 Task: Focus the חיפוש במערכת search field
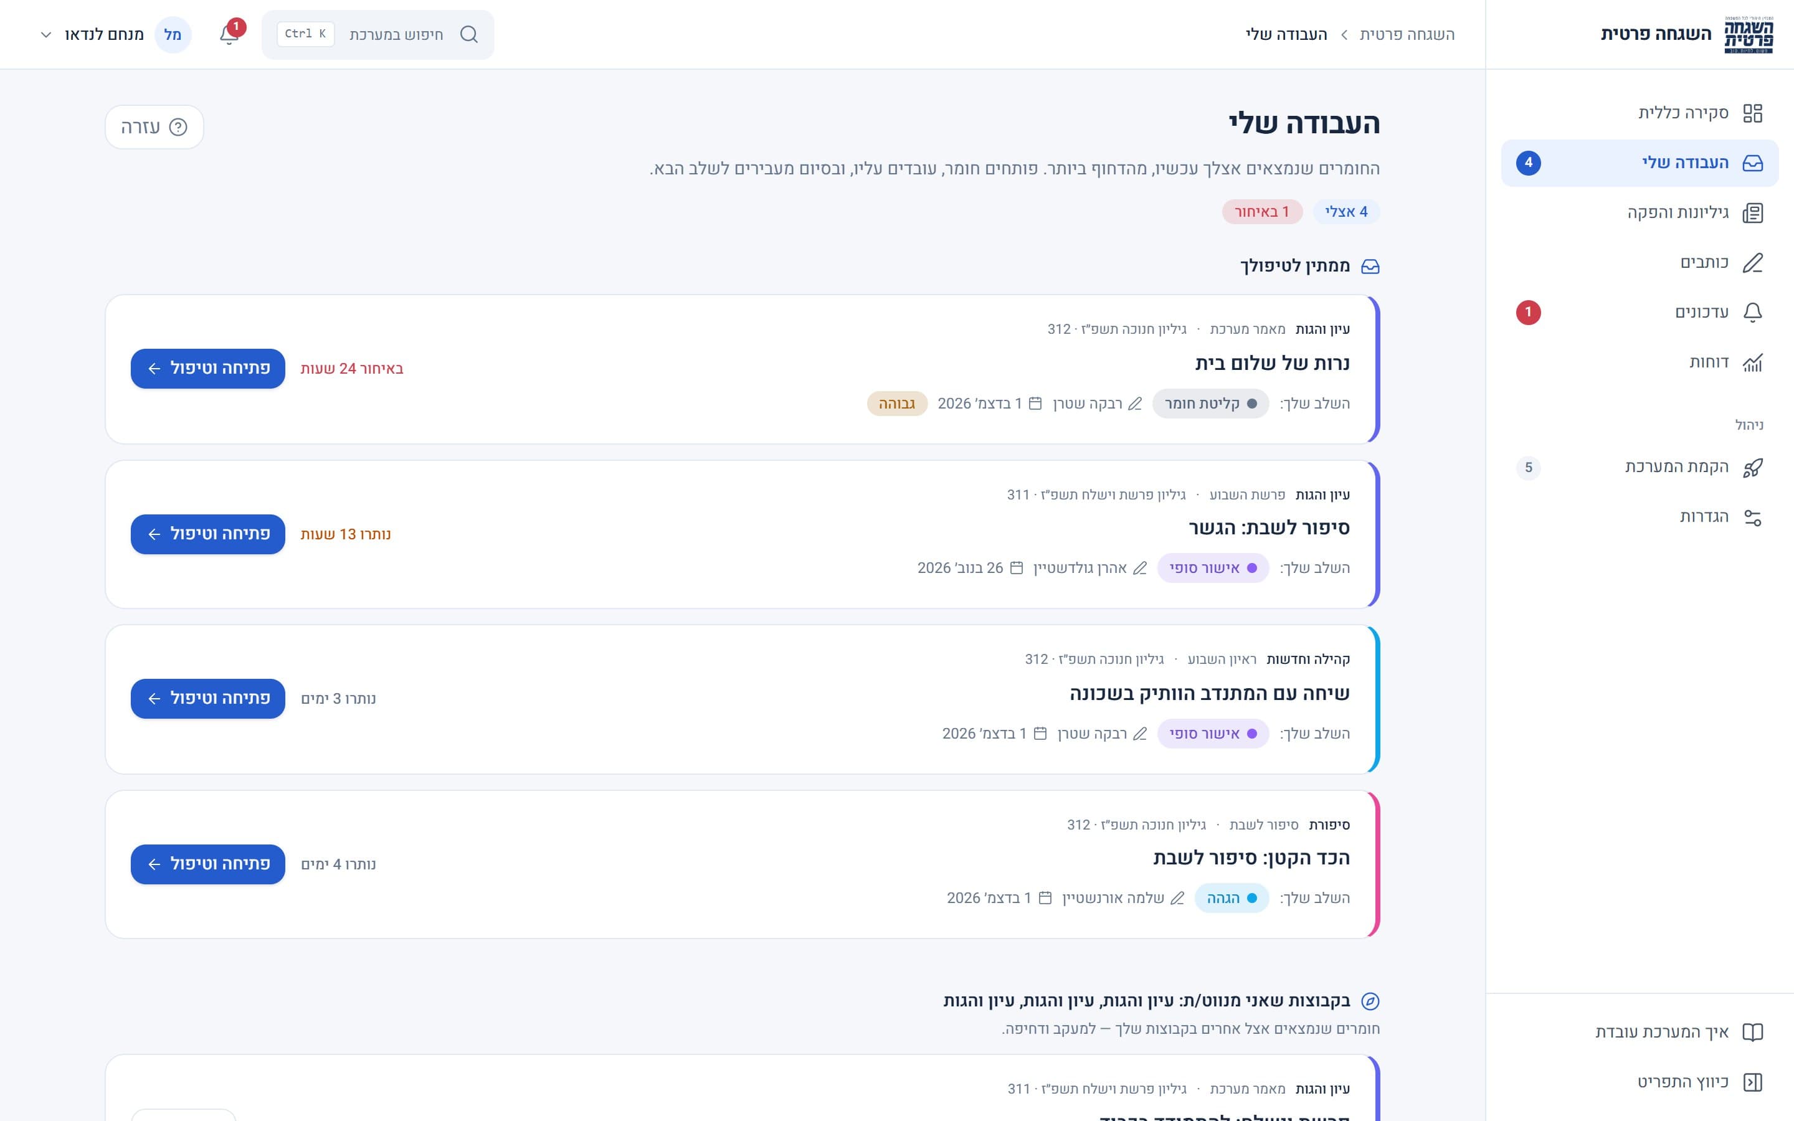tap(378, 35)
